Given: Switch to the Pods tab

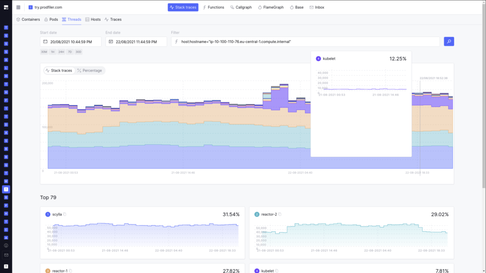Looking at the screenshot, I should pyautogui.click(x=51, y=19).
